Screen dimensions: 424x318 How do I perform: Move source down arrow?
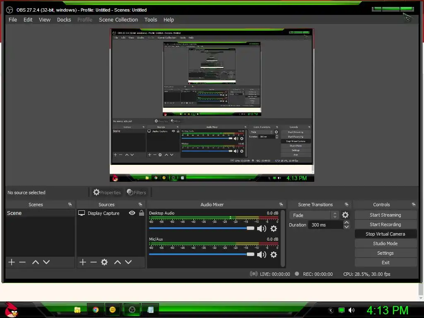click(x=128, y=262)
